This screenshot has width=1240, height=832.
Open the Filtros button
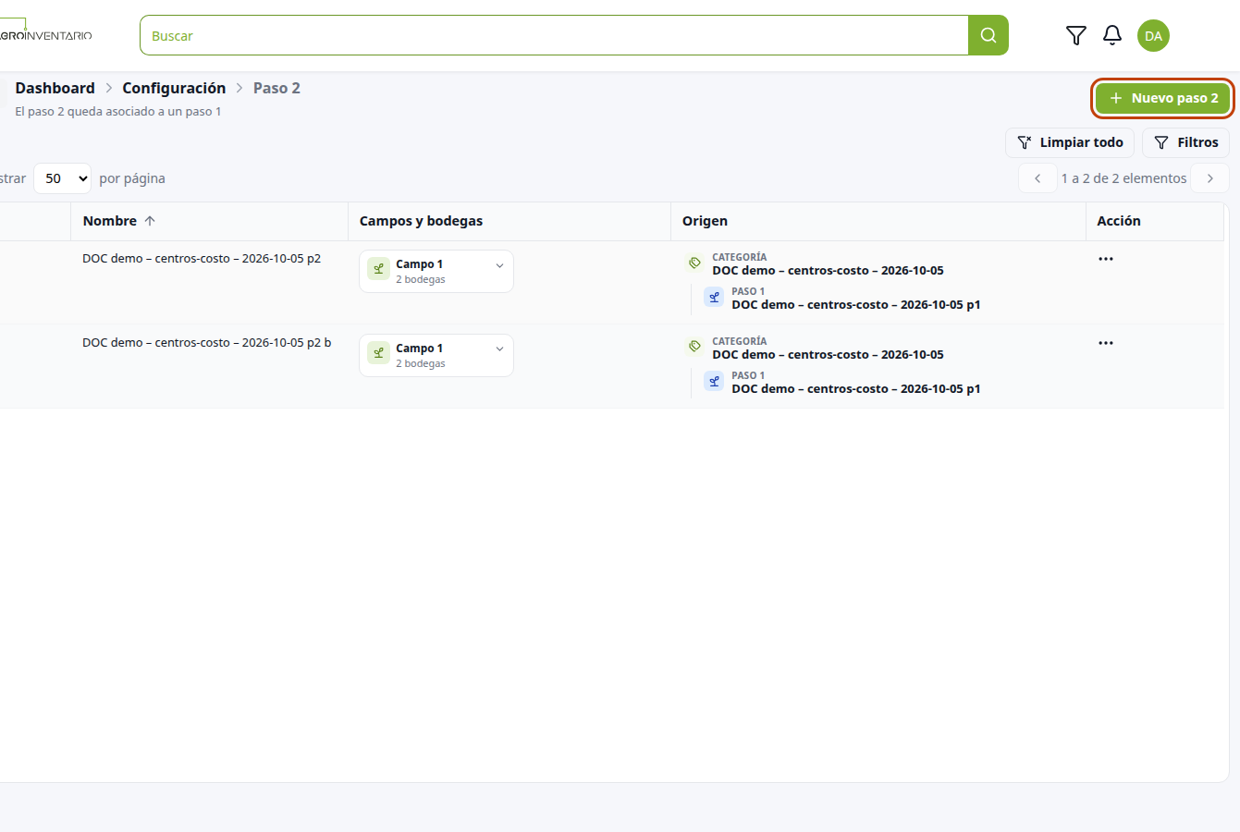[1185, 142]
